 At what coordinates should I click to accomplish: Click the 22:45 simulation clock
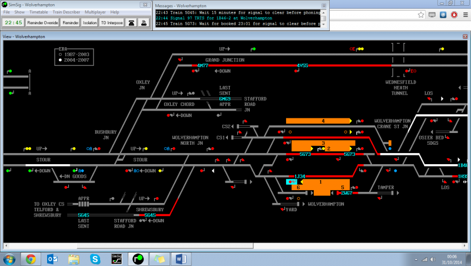pyautogui.click(x=14, y=23)
